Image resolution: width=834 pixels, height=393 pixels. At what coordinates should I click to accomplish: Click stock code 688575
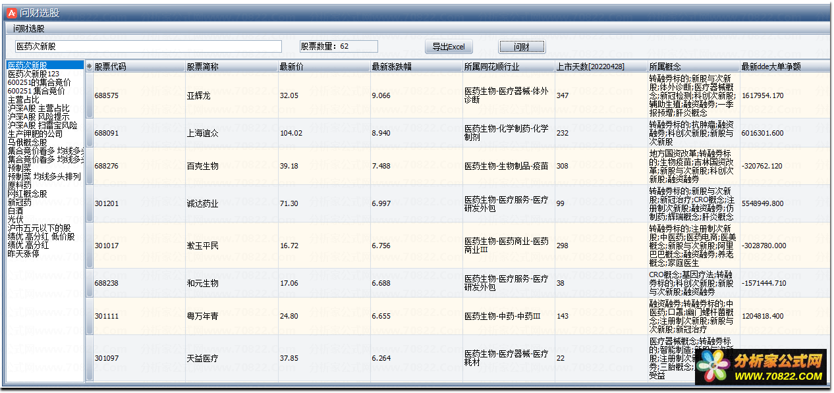click(x=107, y=95)
